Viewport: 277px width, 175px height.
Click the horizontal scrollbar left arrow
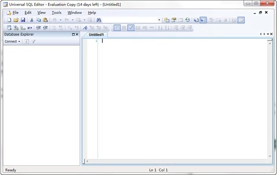(87, 161)
